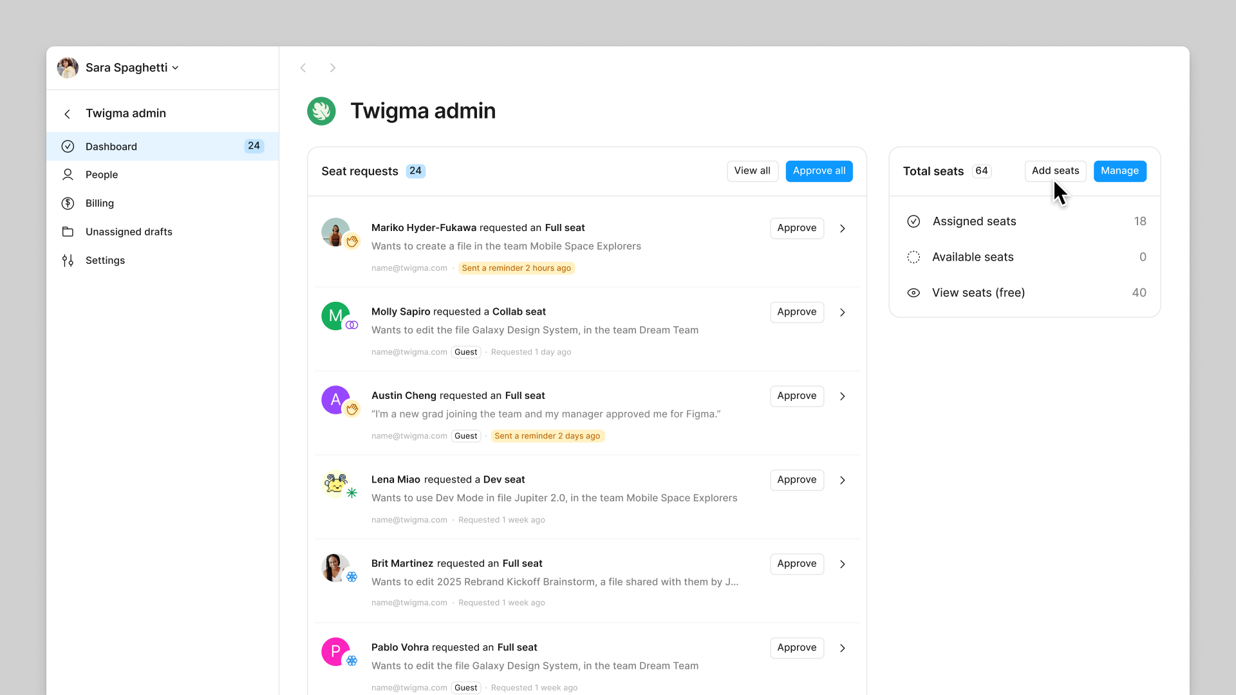This screenshot has height=695, width=1236.
Task: Click the Add seats button
Action: point(1055,171)
